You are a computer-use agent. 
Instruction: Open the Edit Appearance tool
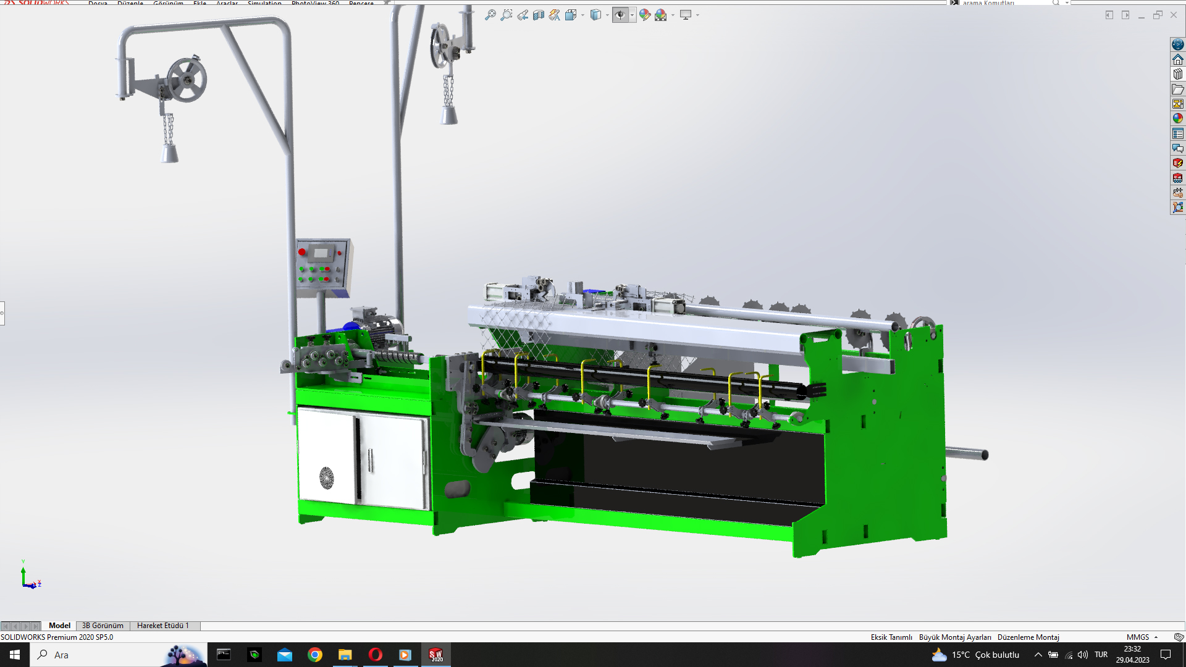click(x=644, y=15)
